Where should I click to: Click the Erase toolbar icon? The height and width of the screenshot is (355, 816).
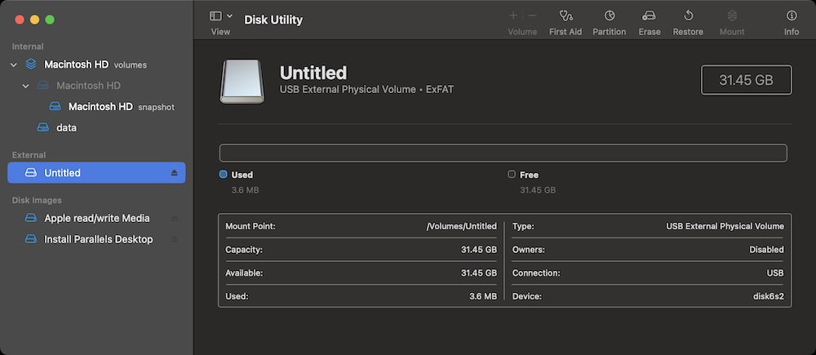click(650, 16)
